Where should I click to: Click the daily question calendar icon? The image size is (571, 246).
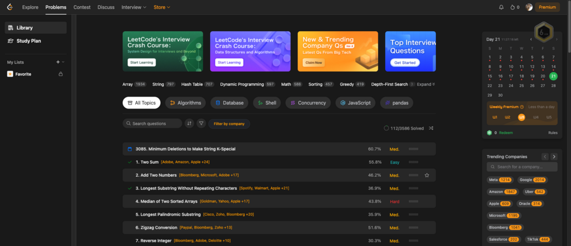(x=130, y=149)
